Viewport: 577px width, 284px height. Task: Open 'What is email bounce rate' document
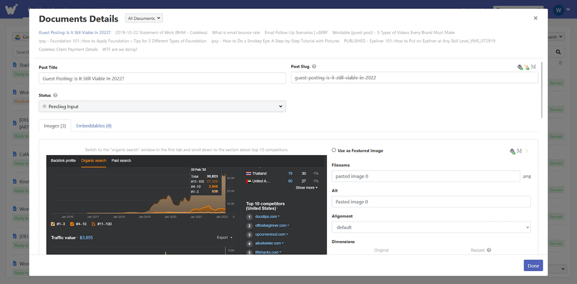(x=236, y=33)
